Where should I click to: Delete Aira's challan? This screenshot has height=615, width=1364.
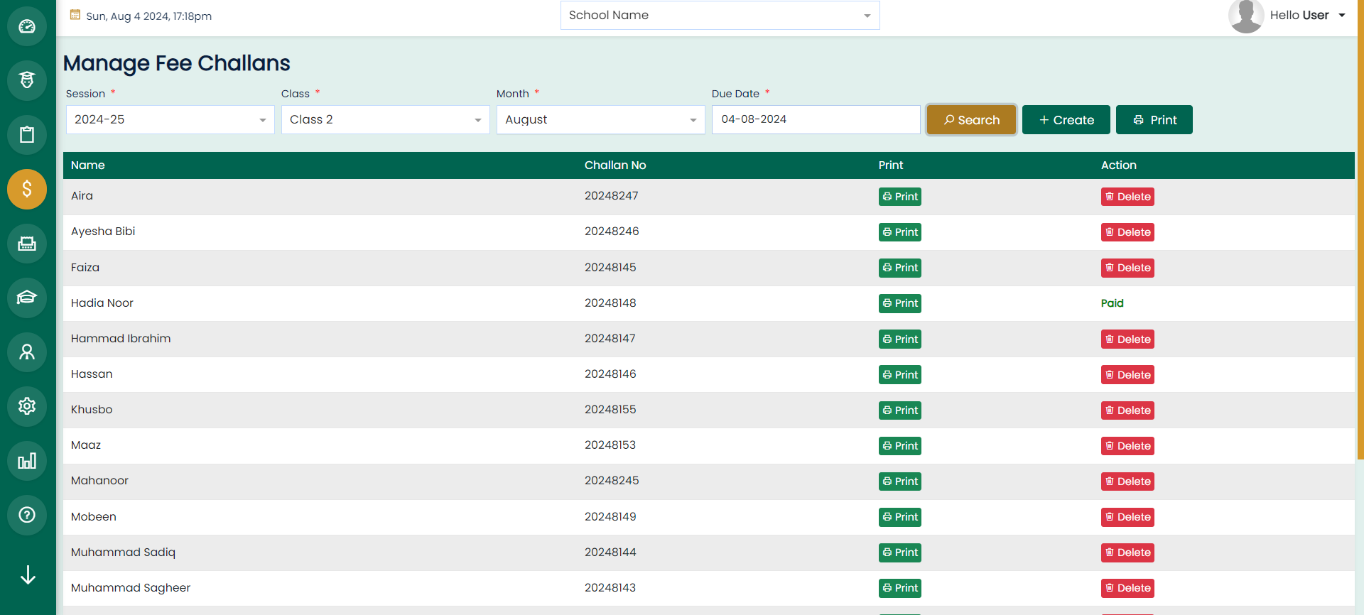[x=1127, y=197]
